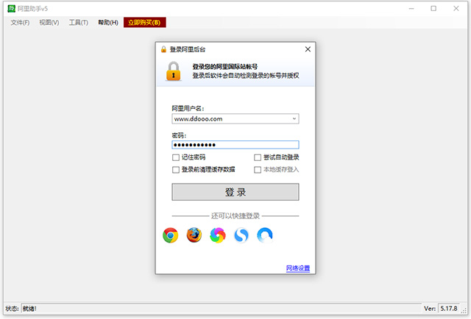Open the 工具(T) menu
The height and width of the screenshot is (319, 471).
[79, 23]
